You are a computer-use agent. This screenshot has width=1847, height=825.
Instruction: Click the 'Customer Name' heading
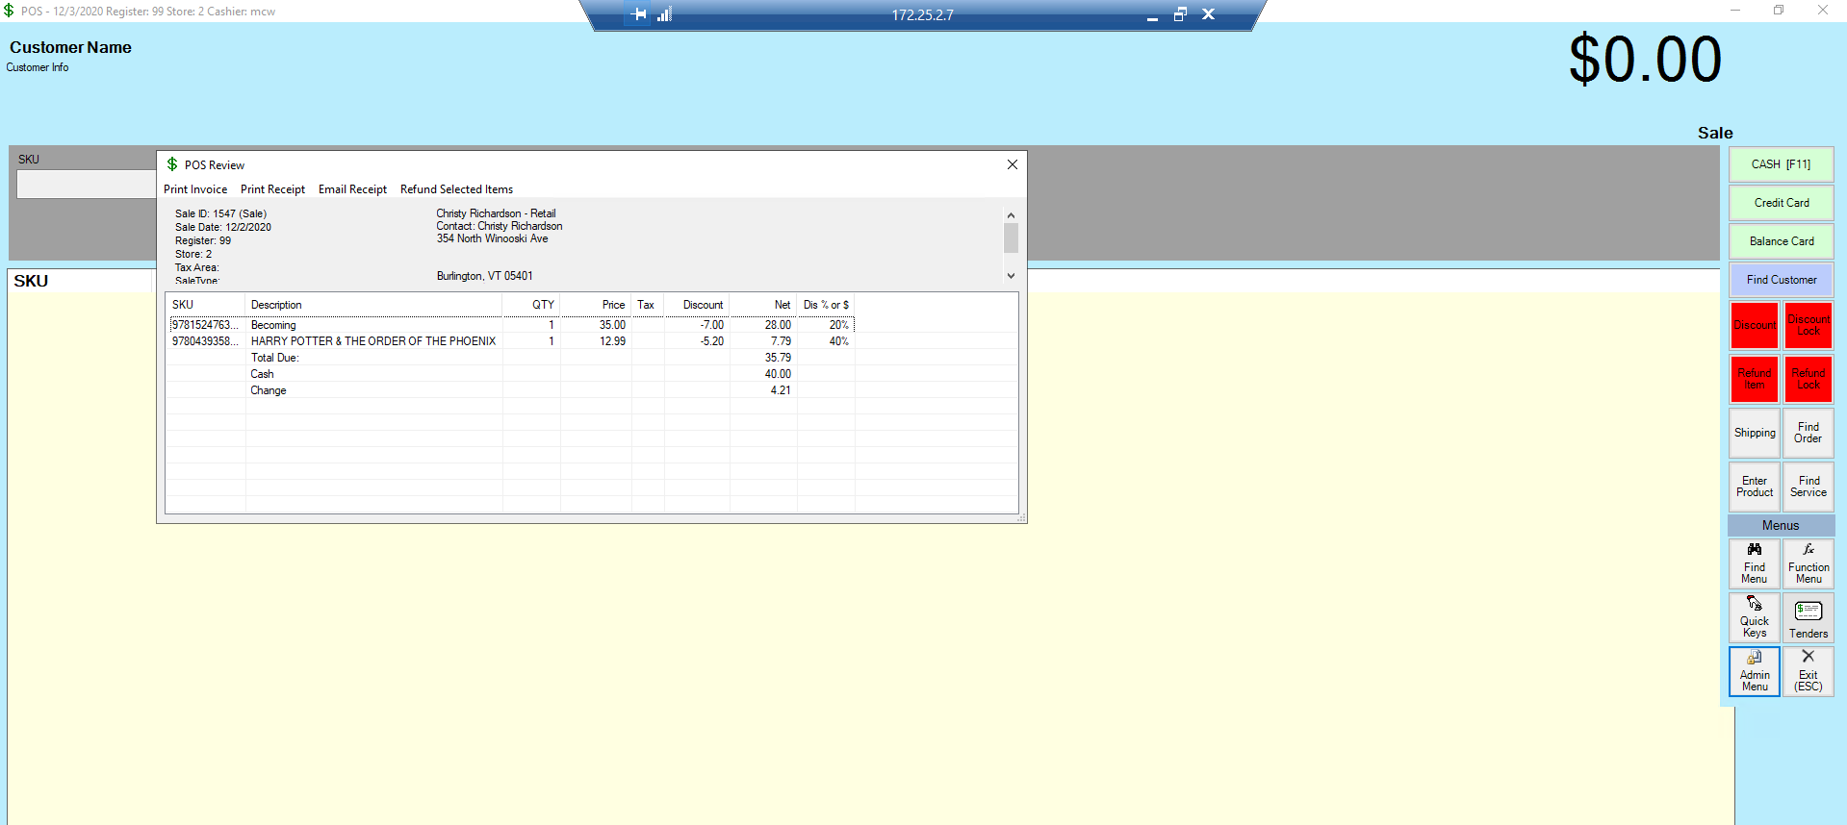point(70,47)
